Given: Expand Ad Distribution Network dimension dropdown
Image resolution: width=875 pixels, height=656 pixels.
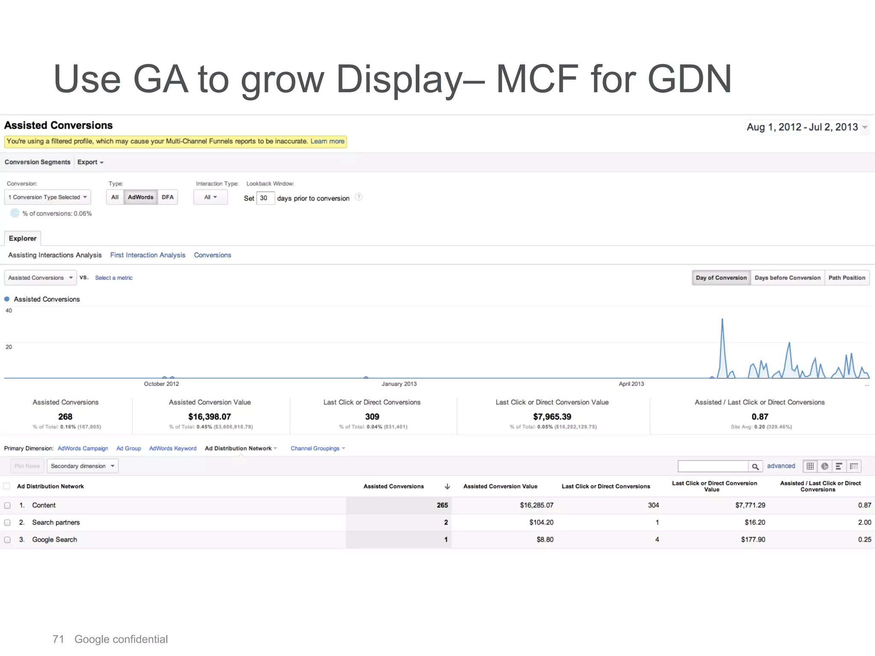Looking at the screenshot, I should pos(241,448).
